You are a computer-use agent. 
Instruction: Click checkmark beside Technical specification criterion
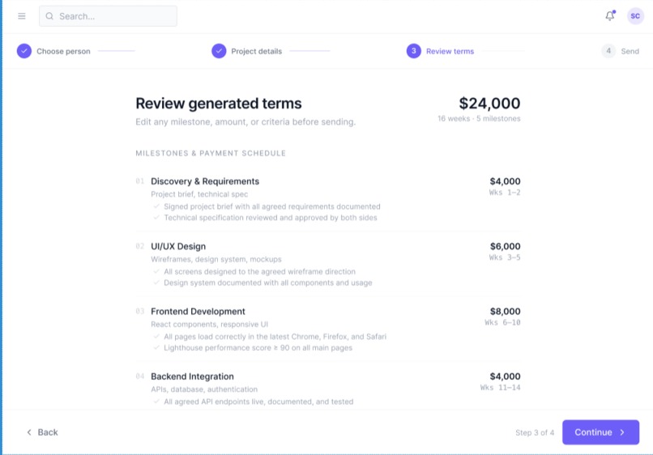pos(156,218)
